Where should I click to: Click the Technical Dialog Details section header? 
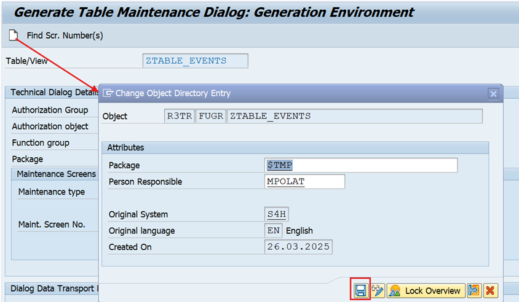[x=49, y=92]
